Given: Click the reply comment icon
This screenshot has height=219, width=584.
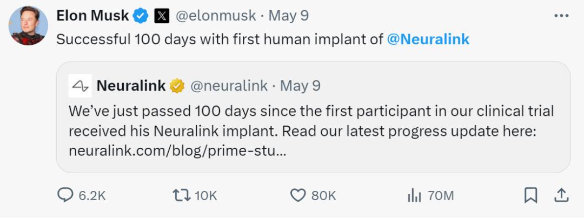Looking at the screenshot, I should pos(65,195).
